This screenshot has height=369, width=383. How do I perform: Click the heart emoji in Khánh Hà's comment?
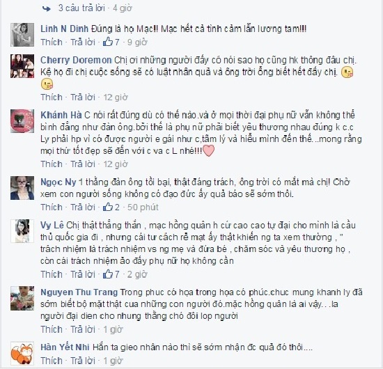click(209, 150)
